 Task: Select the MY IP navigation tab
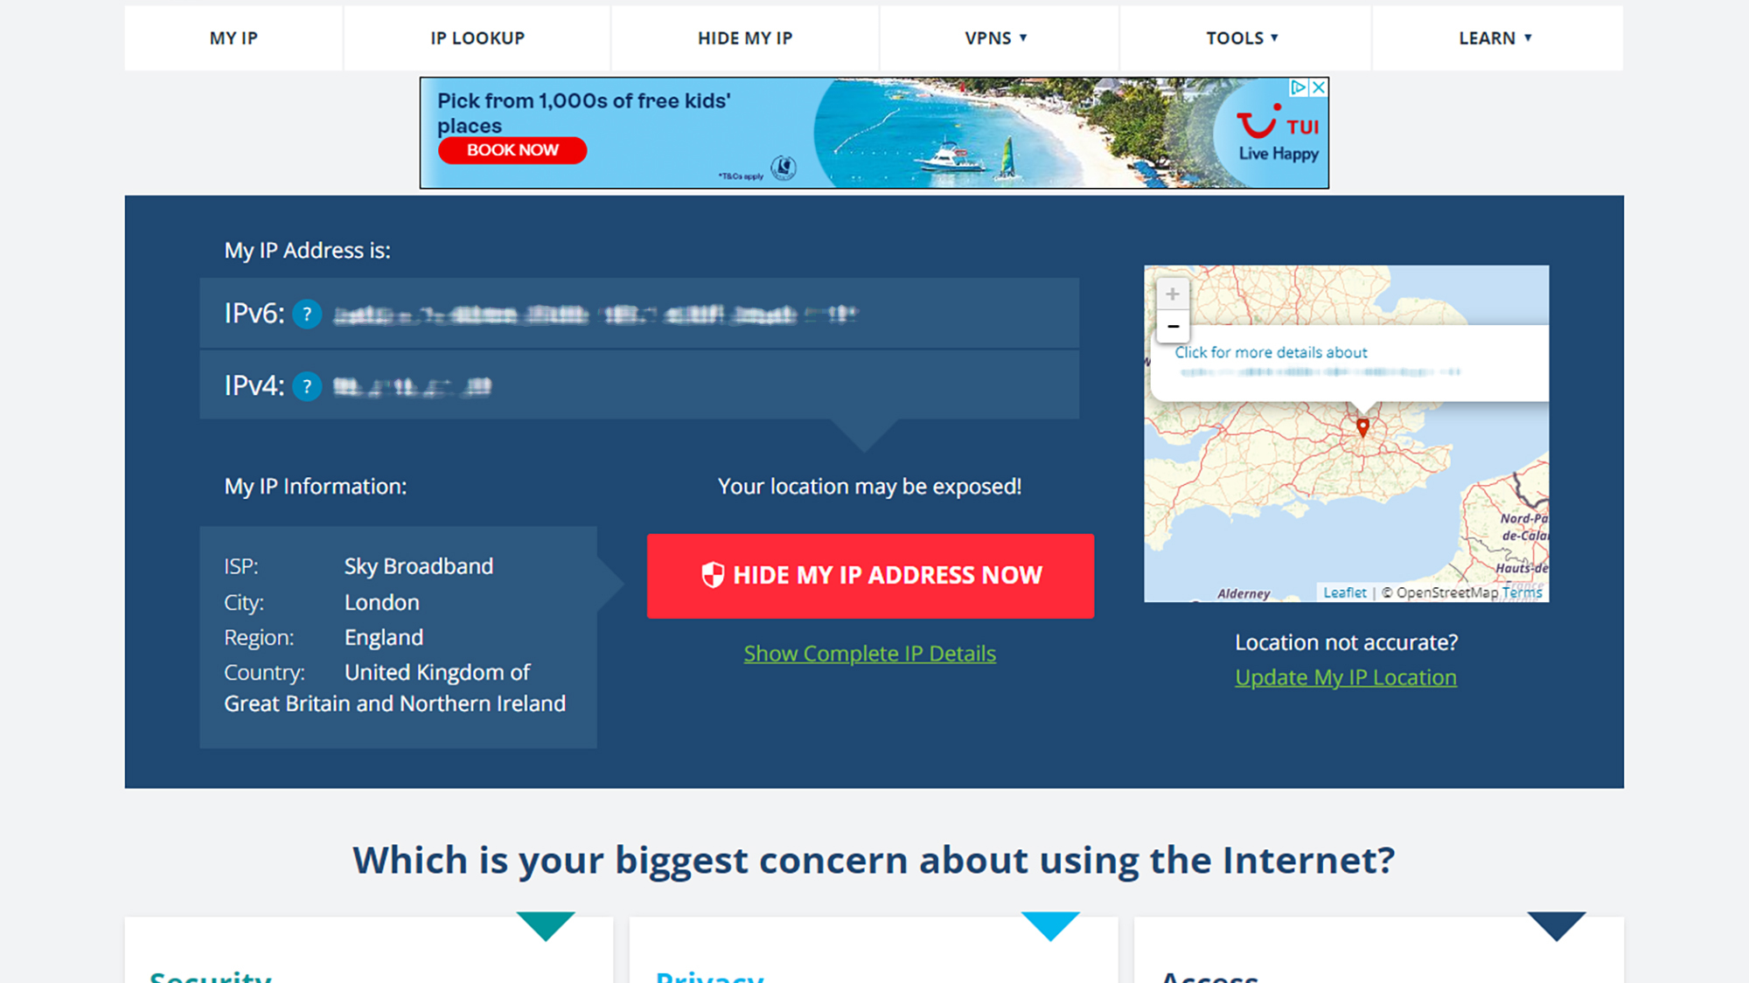(234, 38)
